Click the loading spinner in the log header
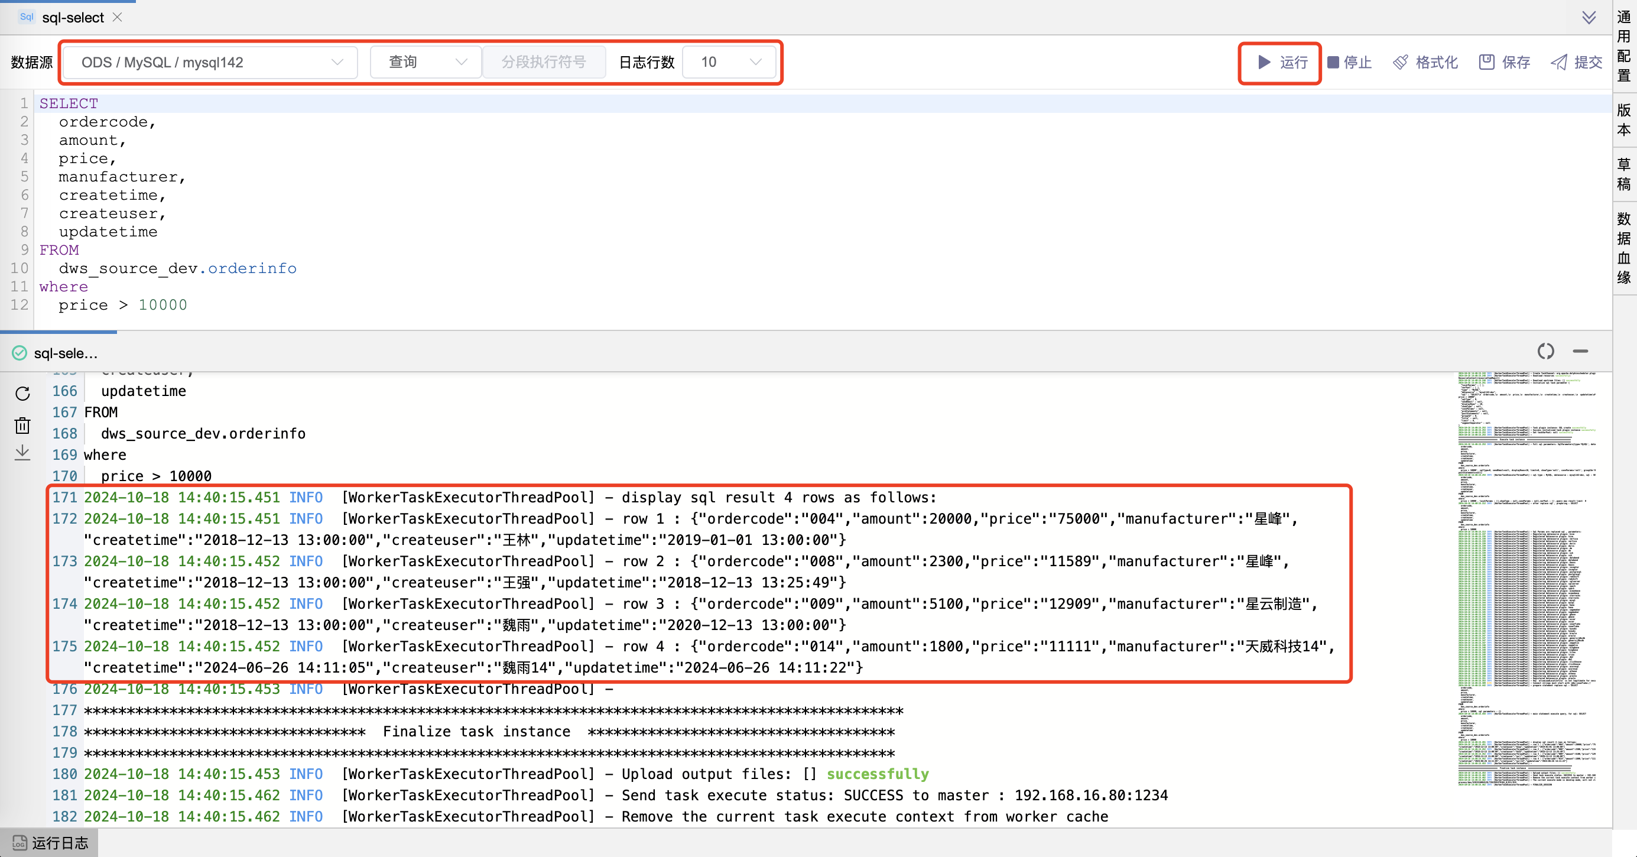The image size is (1637, 857). click(x=1545, y=351)
